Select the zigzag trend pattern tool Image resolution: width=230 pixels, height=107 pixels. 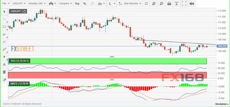[4, 49]
